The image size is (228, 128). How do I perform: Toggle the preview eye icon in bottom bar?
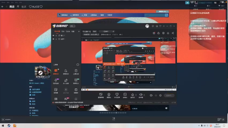[156, 95]
